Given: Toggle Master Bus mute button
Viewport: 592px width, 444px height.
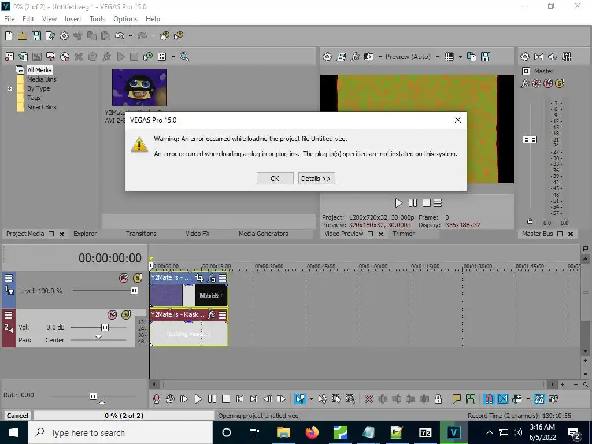Looking at the screenshot, I should tap(548, 83).
